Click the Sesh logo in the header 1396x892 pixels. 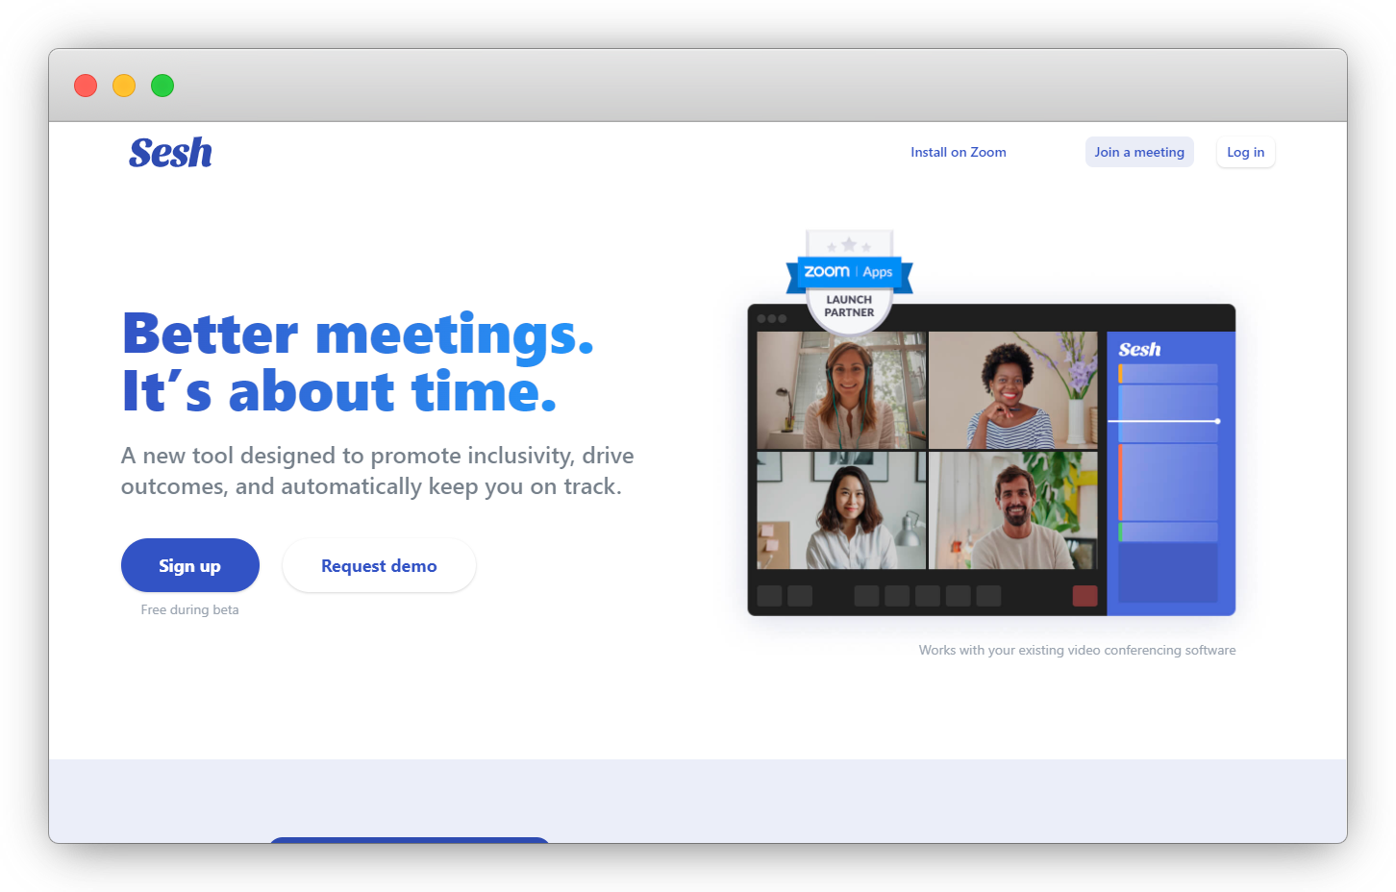[170, 153]
